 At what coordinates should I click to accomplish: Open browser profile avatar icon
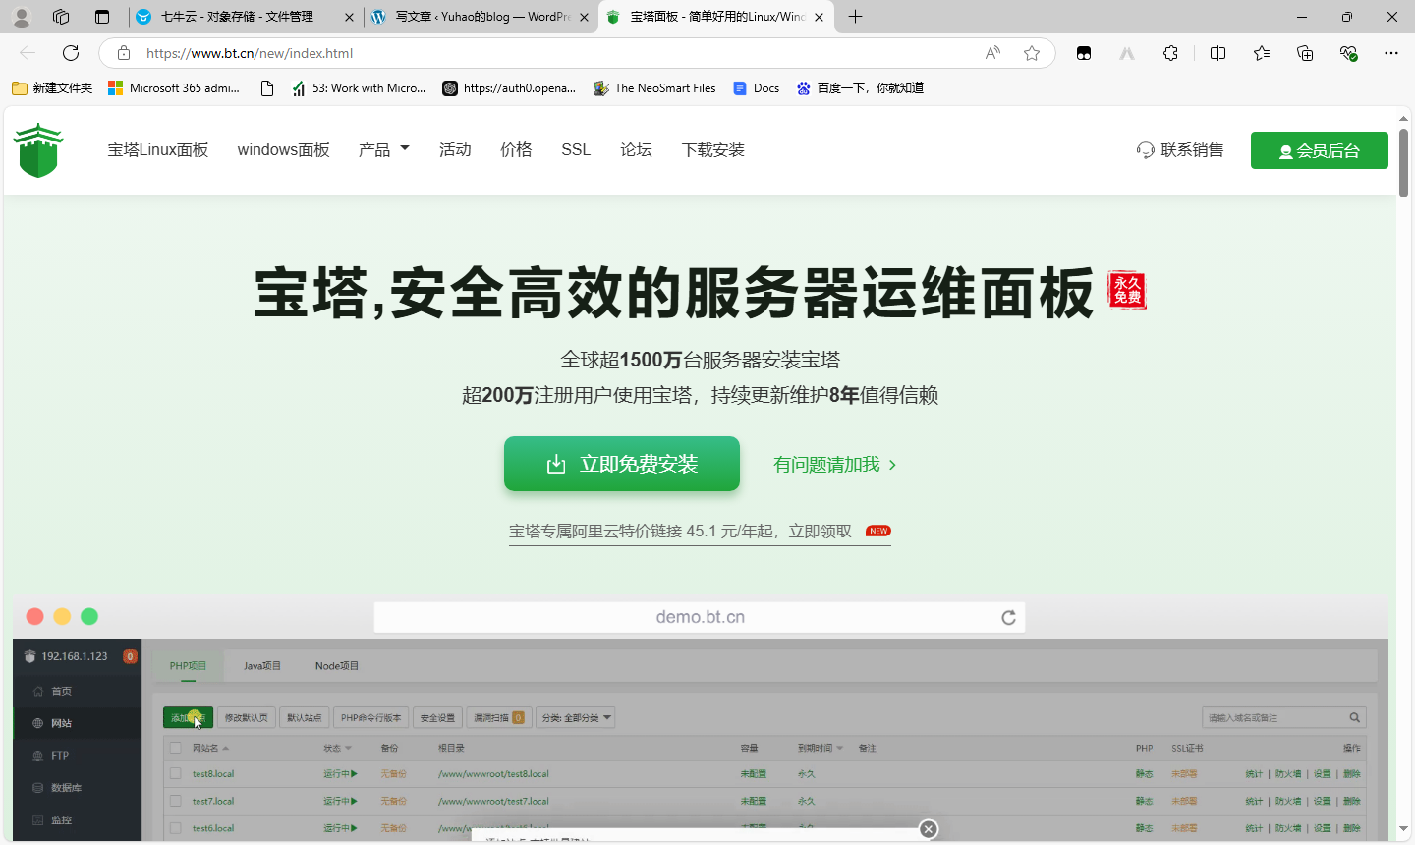(x=22, y=17)
